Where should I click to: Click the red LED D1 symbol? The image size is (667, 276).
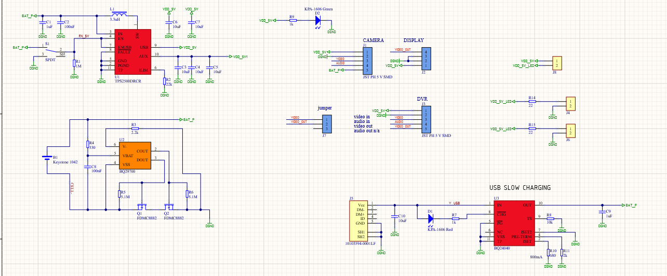point(431,219)
